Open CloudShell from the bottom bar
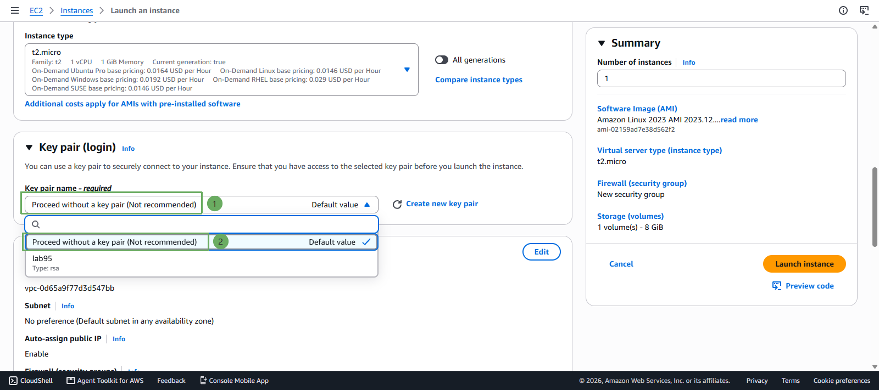 coord(31,381)
